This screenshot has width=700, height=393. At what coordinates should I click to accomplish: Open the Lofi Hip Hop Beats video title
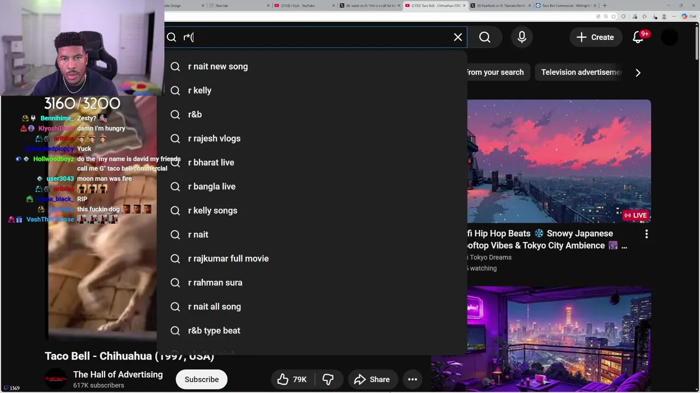tap(547, 240)
